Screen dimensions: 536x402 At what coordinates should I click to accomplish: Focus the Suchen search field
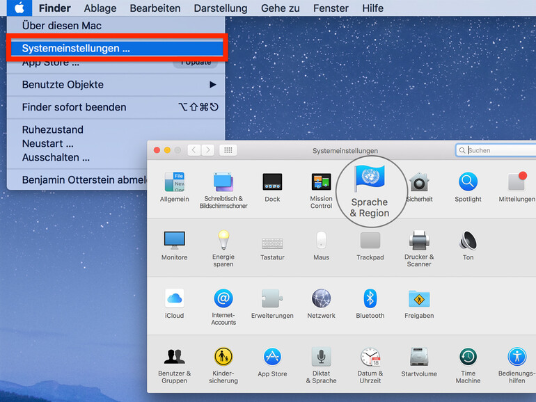pos(496,150)
